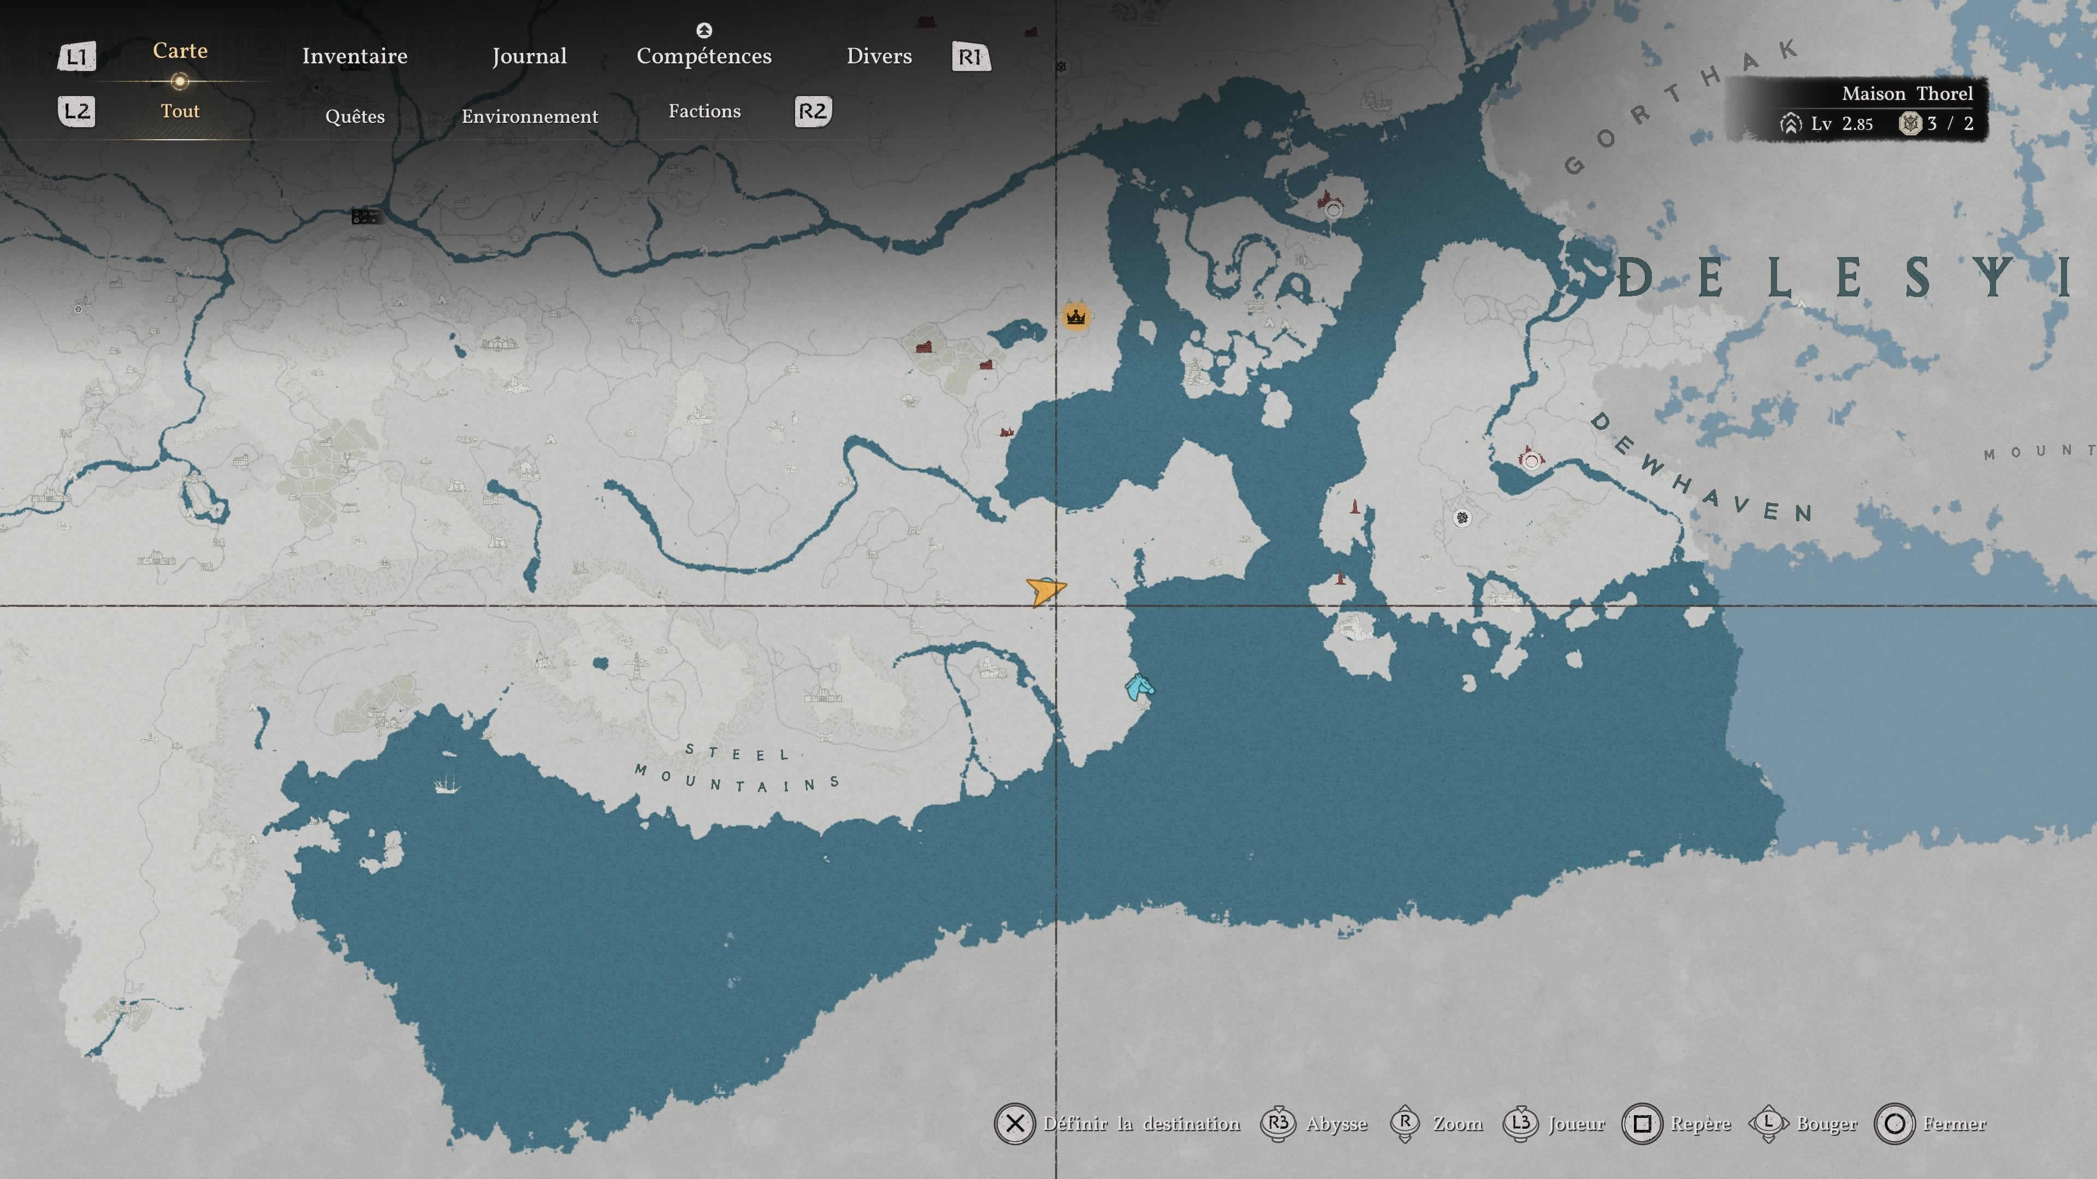The width and height of the screenshot is (2097, 1179).
Task: Click the red fortress marker near Dewhaven
Action: point(1530,458)
